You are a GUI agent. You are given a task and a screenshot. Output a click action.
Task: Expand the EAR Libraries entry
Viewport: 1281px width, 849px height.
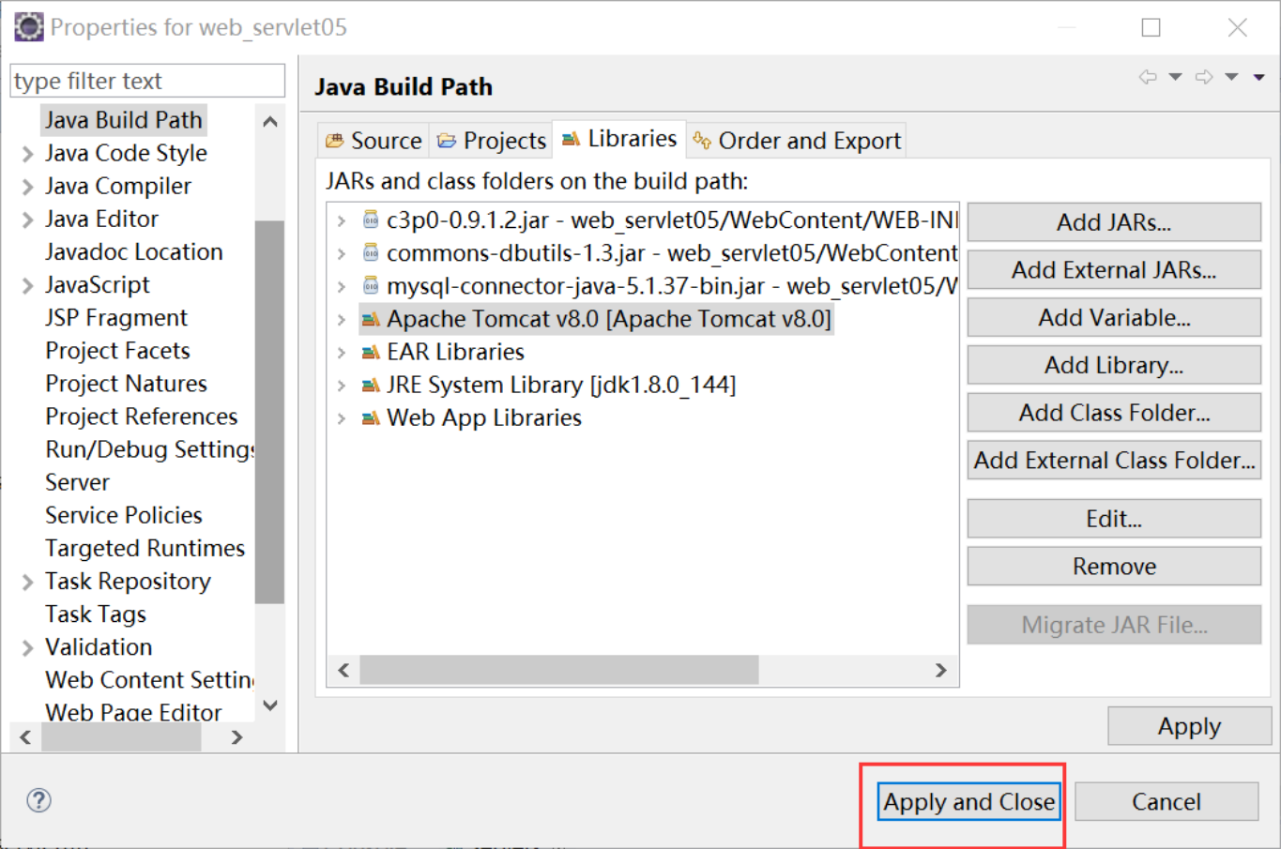(x=342, y=353)
